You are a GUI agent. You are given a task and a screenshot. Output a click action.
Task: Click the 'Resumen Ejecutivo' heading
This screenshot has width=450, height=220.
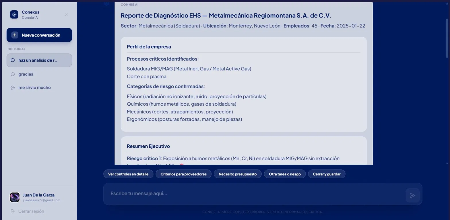coord(148,146)
